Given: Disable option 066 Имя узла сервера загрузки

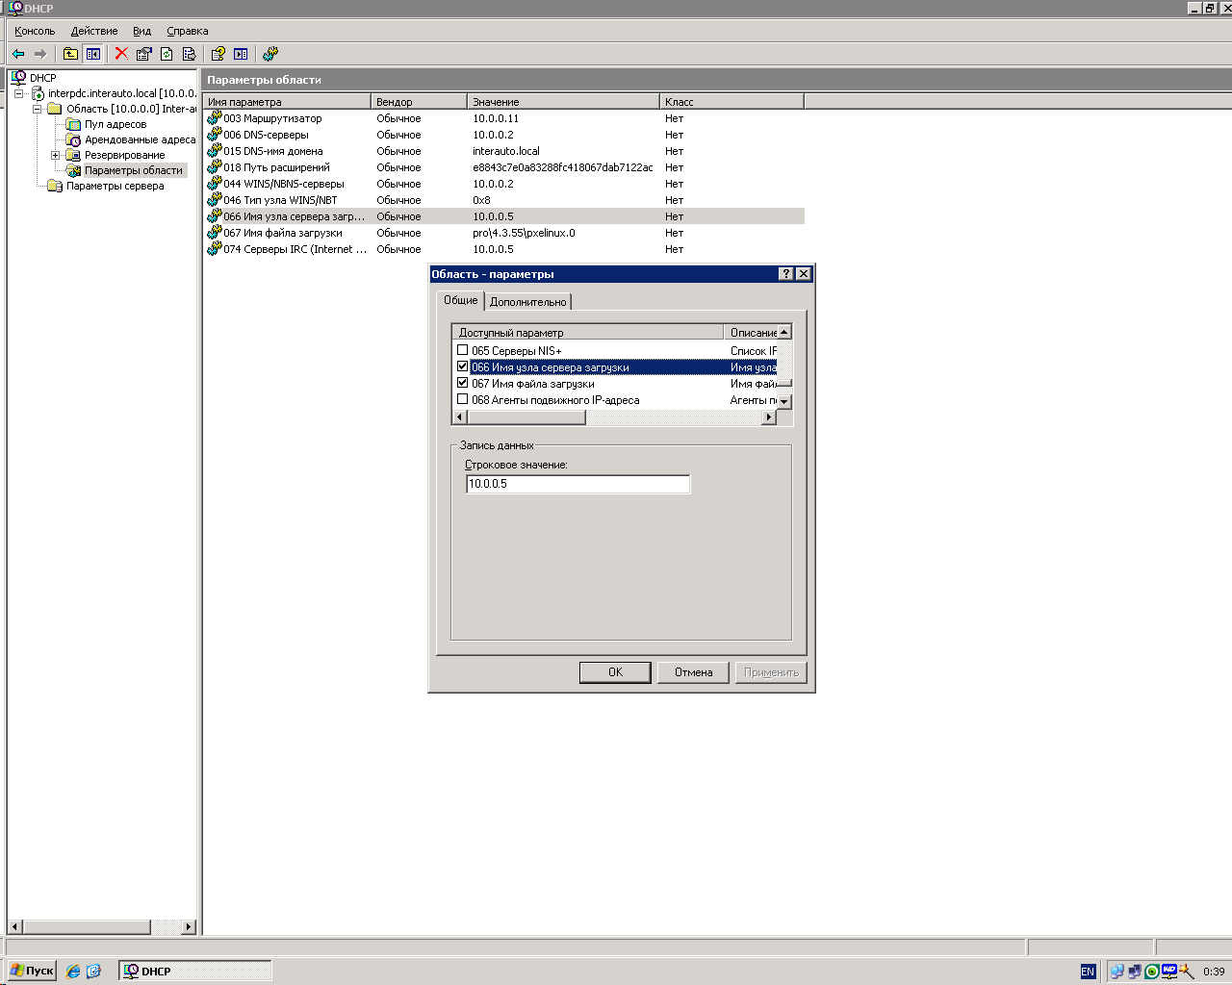Looking at the screenshot, I should 463,366.
